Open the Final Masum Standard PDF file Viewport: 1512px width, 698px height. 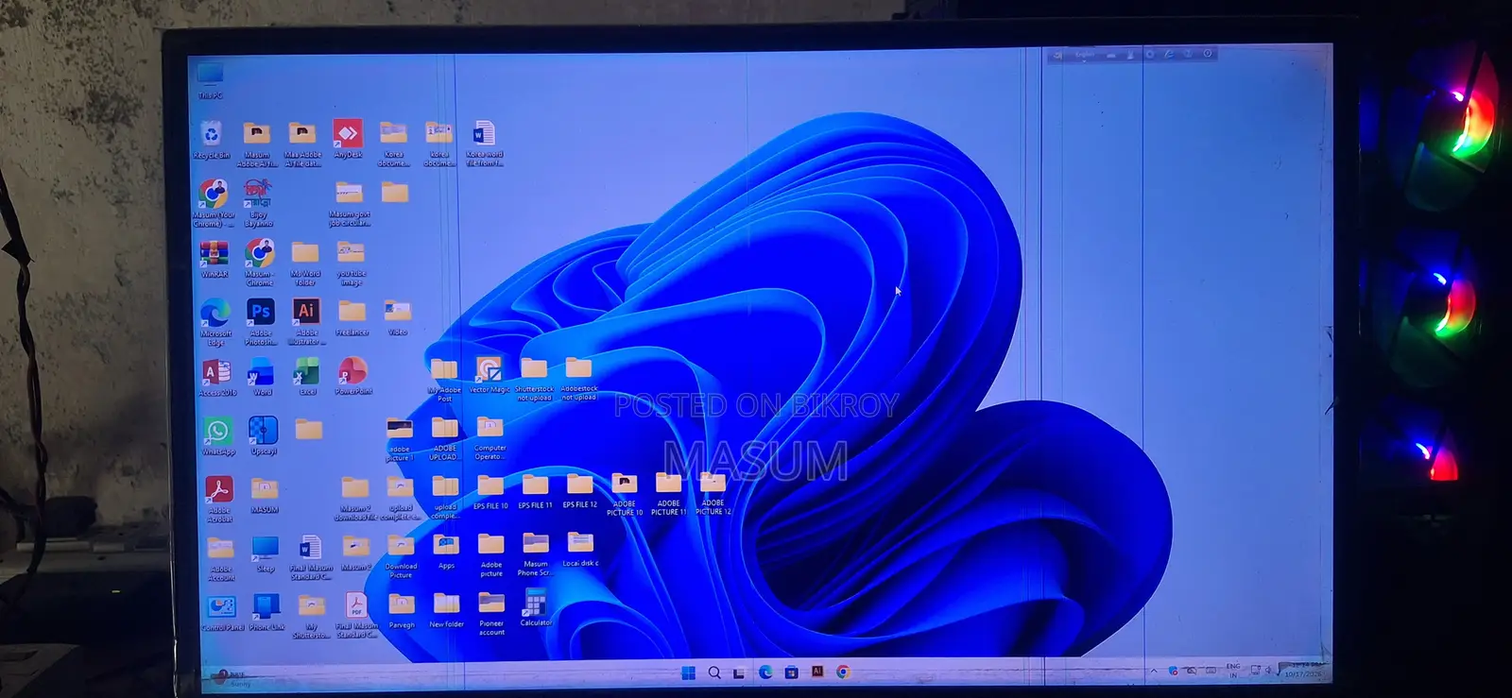(x=356, y=616)
